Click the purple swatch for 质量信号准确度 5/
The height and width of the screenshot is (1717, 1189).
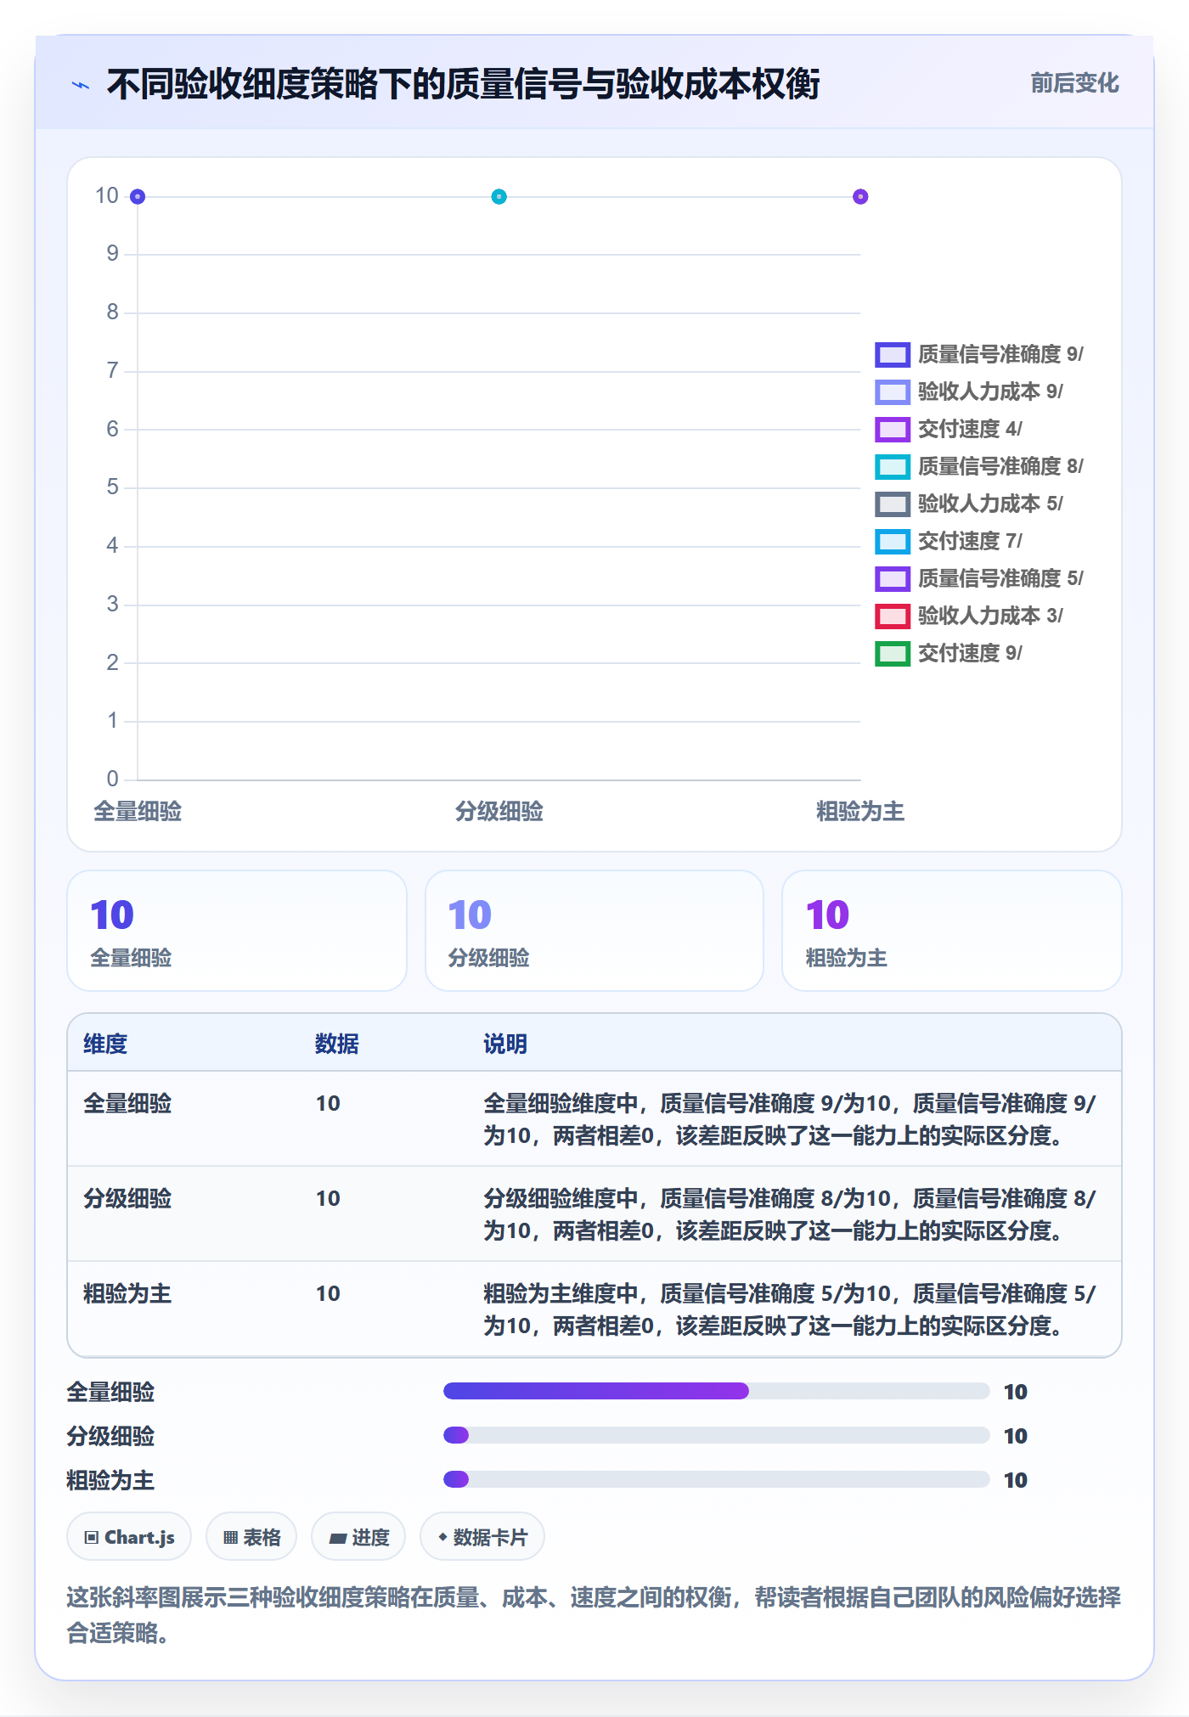point(893,578)
